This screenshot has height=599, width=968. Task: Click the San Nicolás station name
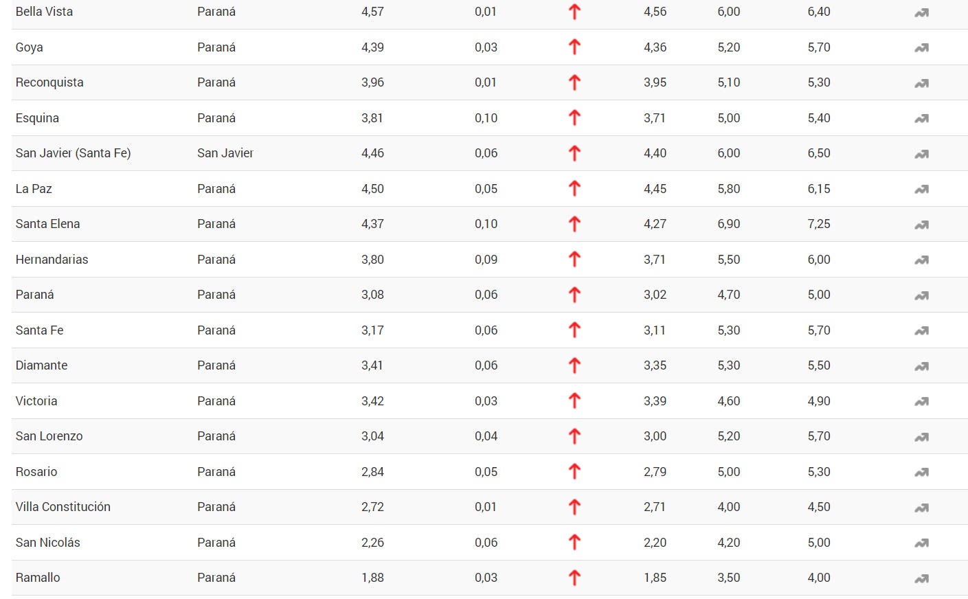coord(48,543)
